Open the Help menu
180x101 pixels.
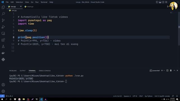(51, 2)
